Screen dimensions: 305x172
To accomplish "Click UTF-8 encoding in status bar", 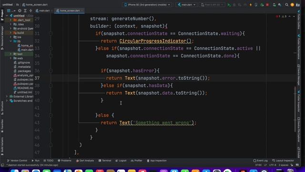I will (x=273, y=165).
